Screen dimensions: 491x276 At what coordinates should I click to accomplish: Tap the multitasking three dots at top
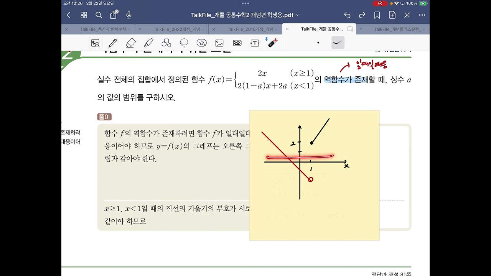click(245, 3)
